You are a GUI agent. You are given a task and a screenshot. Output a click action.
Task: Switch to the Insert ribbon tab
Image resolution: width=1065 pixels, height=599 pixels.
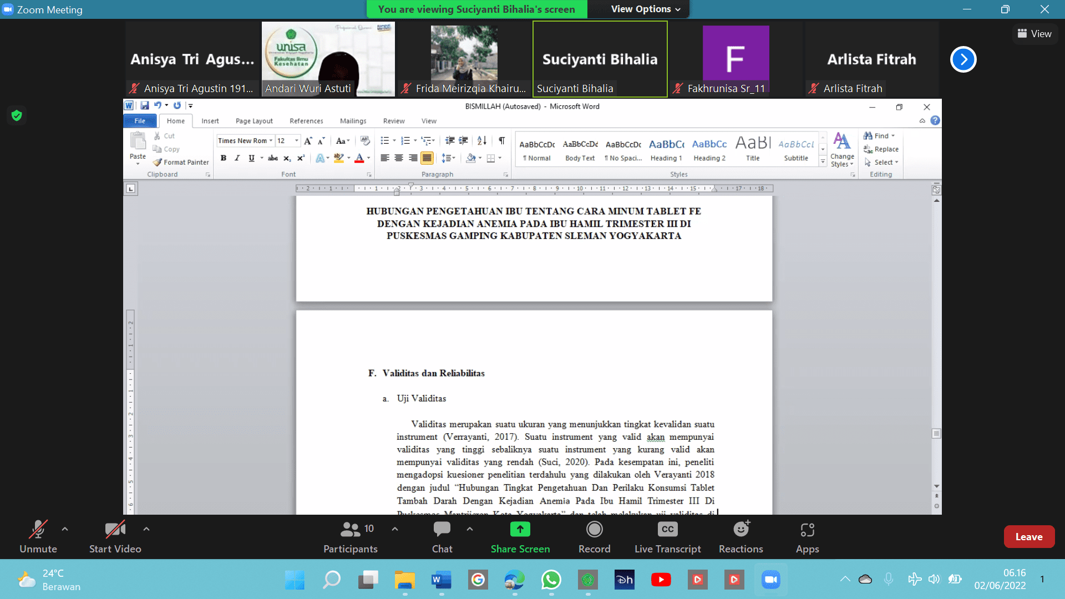(x=210, y=121)
